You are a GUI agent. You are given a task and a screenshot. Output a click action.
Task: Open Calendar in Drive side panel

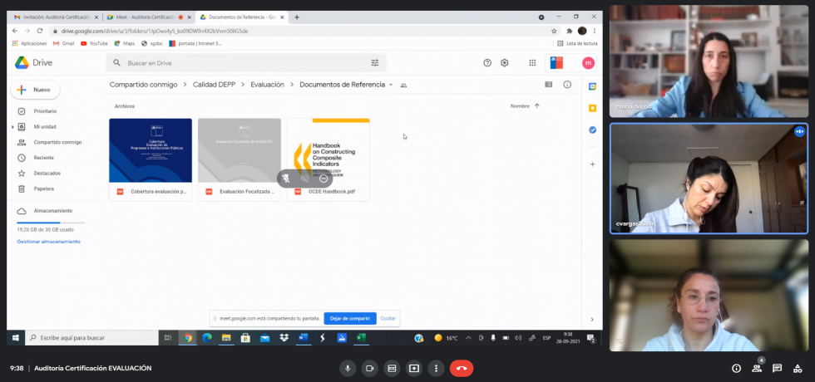pyautogui.click(x=592, y=86)
